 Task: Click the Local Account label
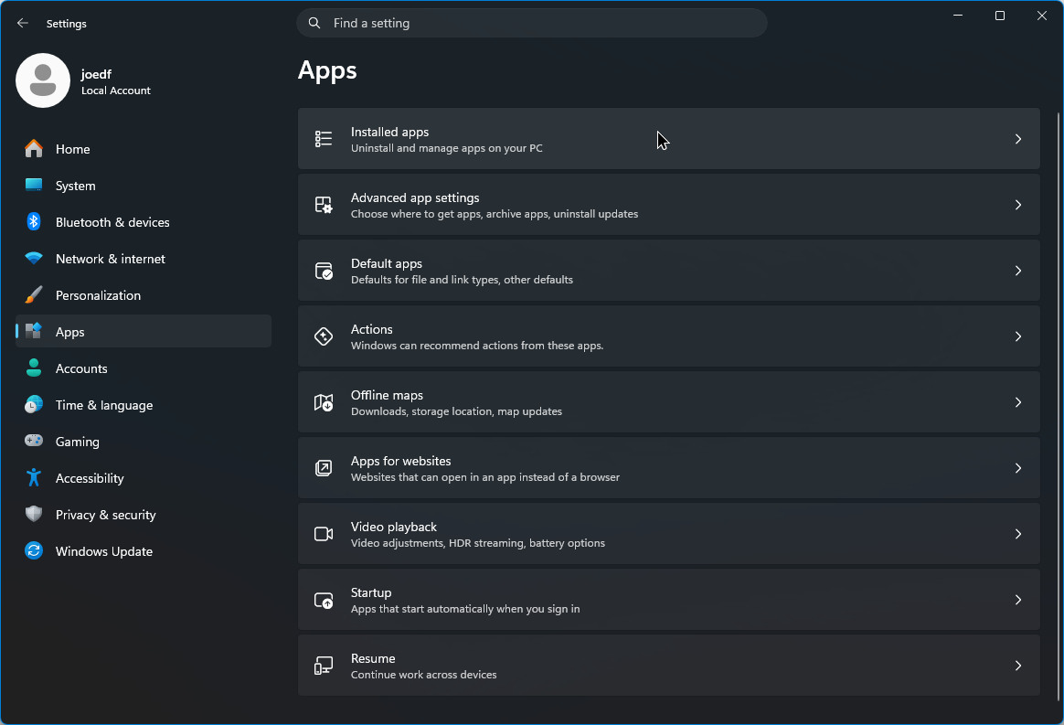pyautogui.click(x=116, y=91)
